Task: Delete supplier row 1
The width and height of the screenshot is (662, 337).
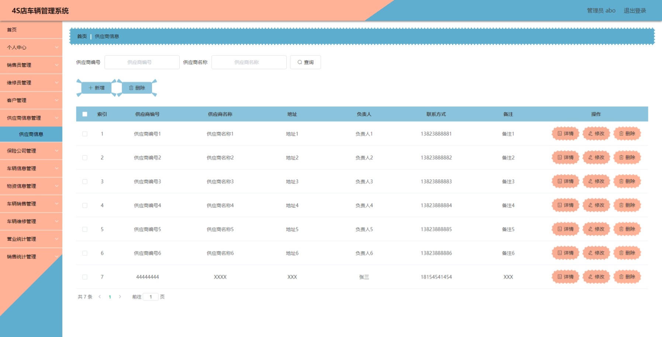Action: 627,134
